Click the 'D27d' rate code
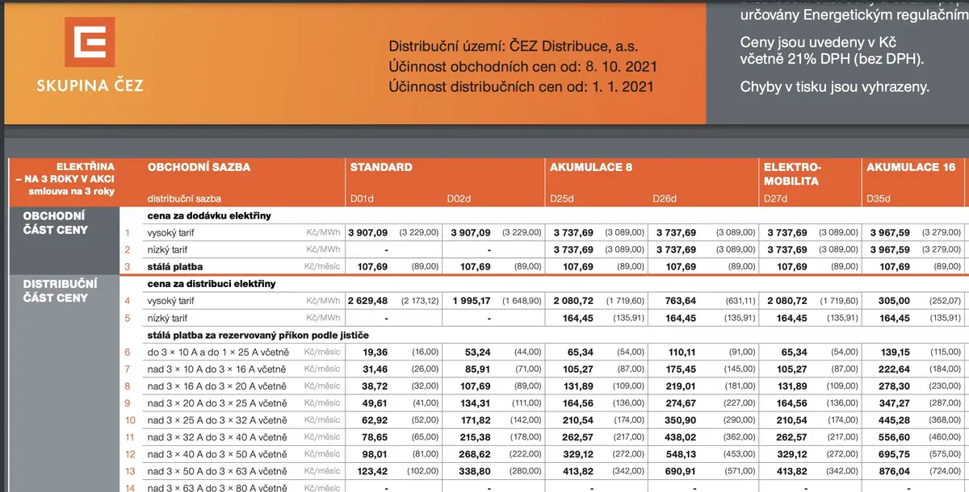 click(777, 198)
